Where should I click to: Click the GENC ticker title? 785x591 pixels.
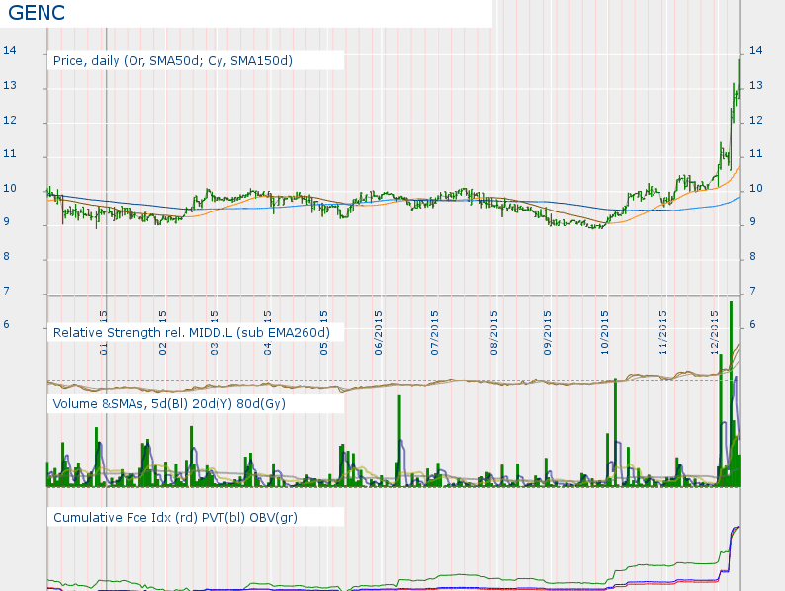[37, 14]
